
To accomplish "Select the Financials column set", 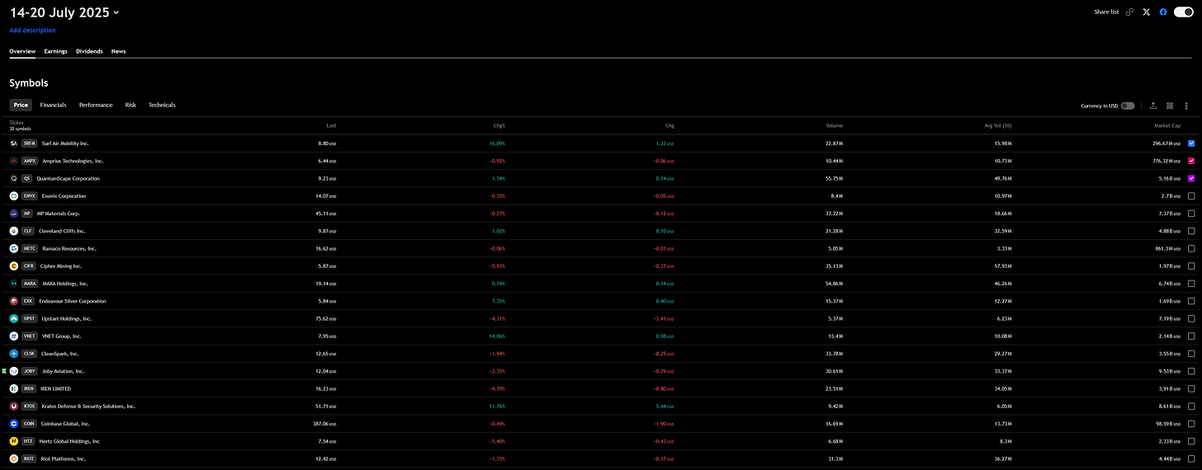I will point(53,105).
